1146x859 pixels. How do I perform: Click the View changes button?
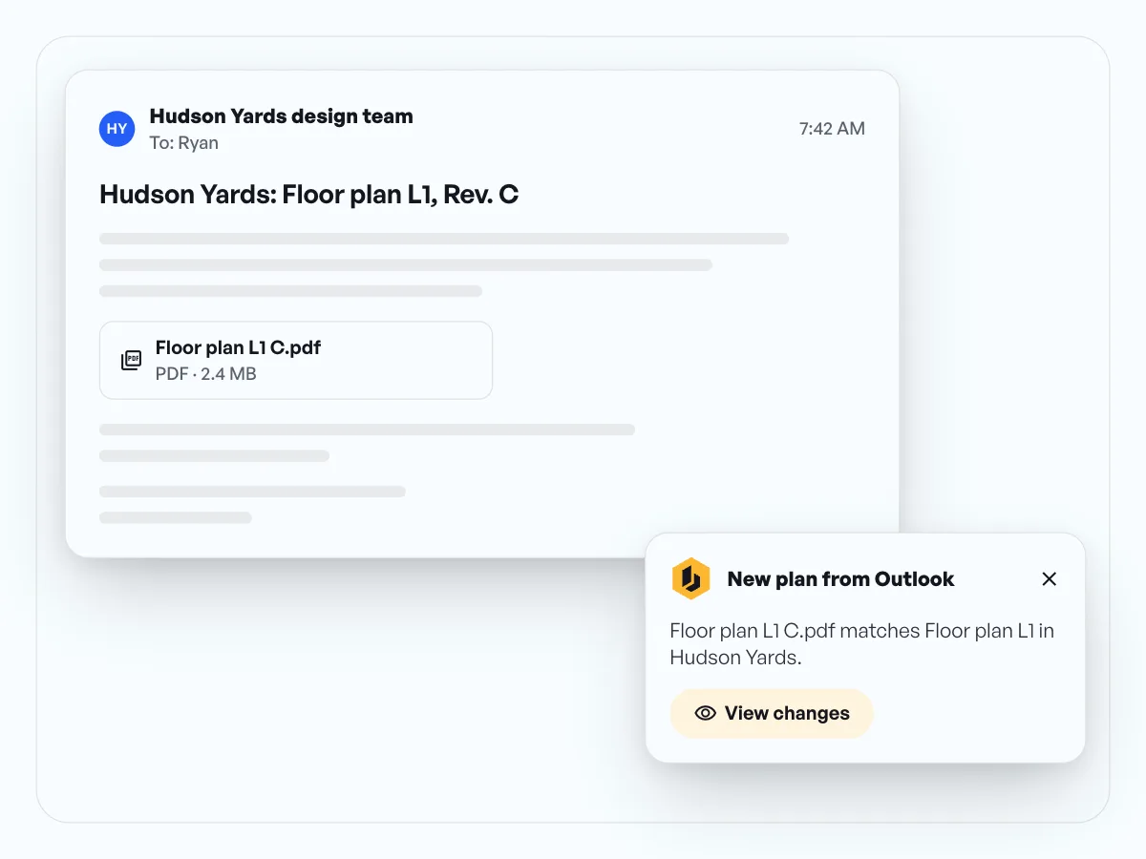(x=772, y=713)
